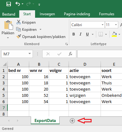
Task: Select column A header
Action: (18, 64)
